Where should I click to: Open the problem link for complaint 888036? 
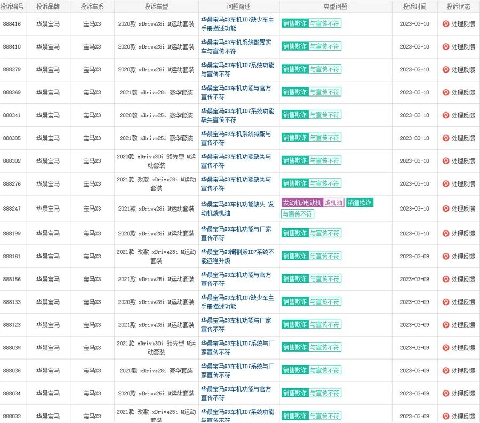point(237,371)
